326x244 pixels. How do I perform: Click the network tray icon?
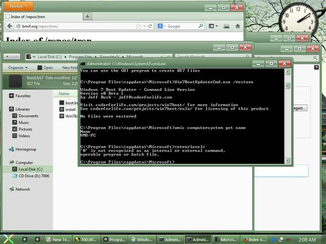281,240
